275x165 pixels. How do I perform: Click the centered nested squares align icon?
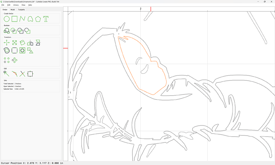coord(22,51)
